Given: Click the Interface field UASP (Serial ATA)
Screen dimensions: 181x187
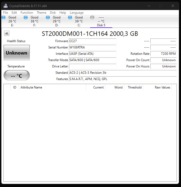Looking at the screenshot, I should (92, 54).
